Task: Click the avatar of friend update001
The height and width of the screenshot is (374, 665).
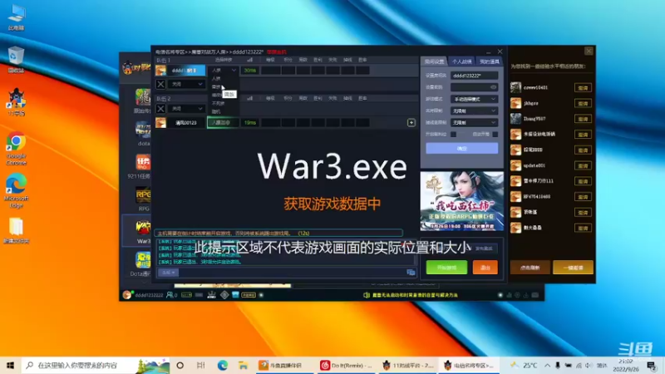Action: tap(515, 165)
